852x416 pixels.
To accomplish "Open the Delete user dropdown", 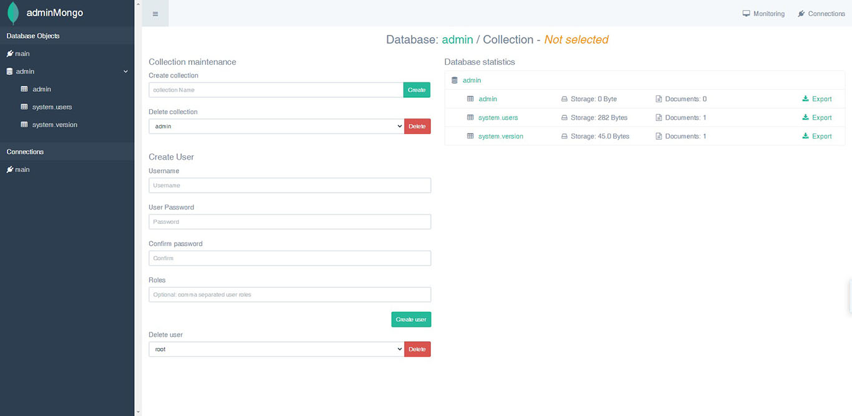I will pyautogui.click(x=276, y=349).
